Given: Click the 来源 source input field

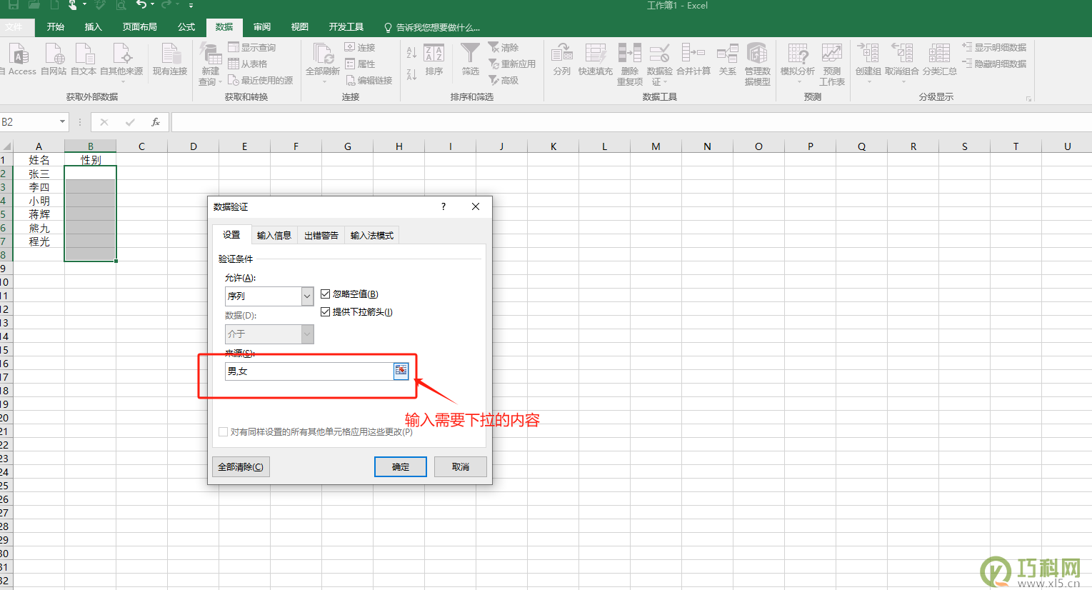Looking at the screenshot, I should 309,371.
